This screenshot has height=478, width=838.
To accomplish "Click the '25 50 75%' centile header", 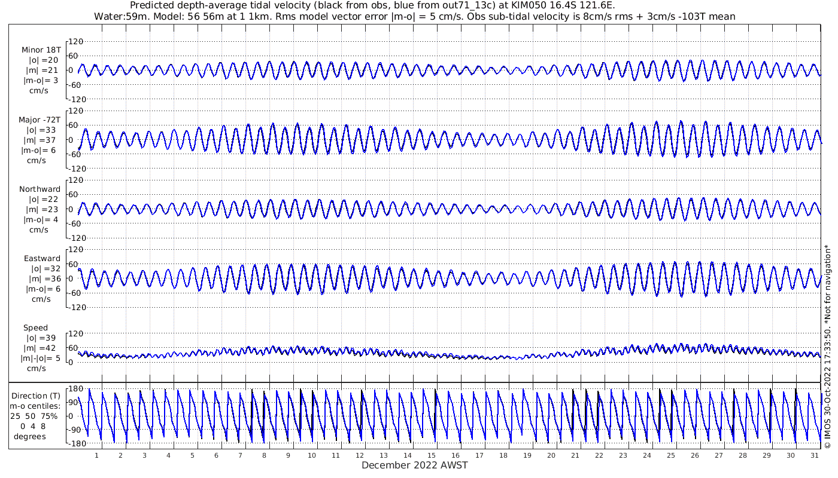I will coord(34,416).
